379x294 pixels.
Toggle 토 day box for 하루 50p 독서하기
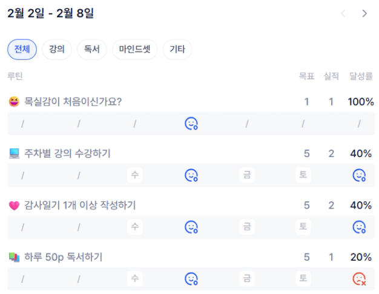click(x=303, y=279)
